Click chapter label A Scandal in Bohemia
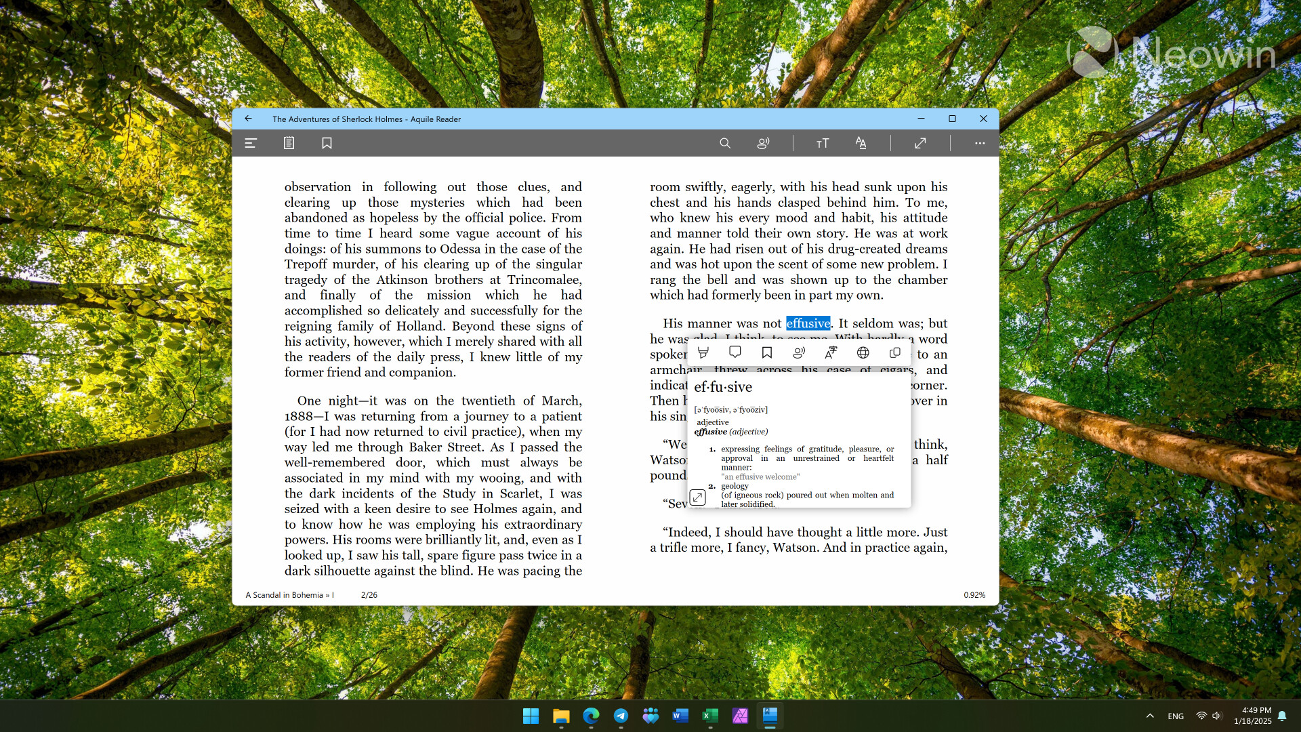 pos(289,595)
